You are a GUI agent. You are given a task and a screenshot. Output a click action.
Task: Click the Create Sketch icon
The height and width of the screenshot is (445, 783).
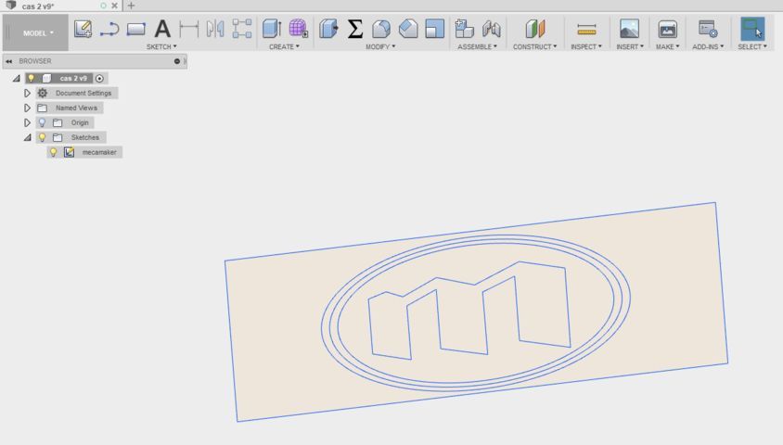(x=83, y=29)
